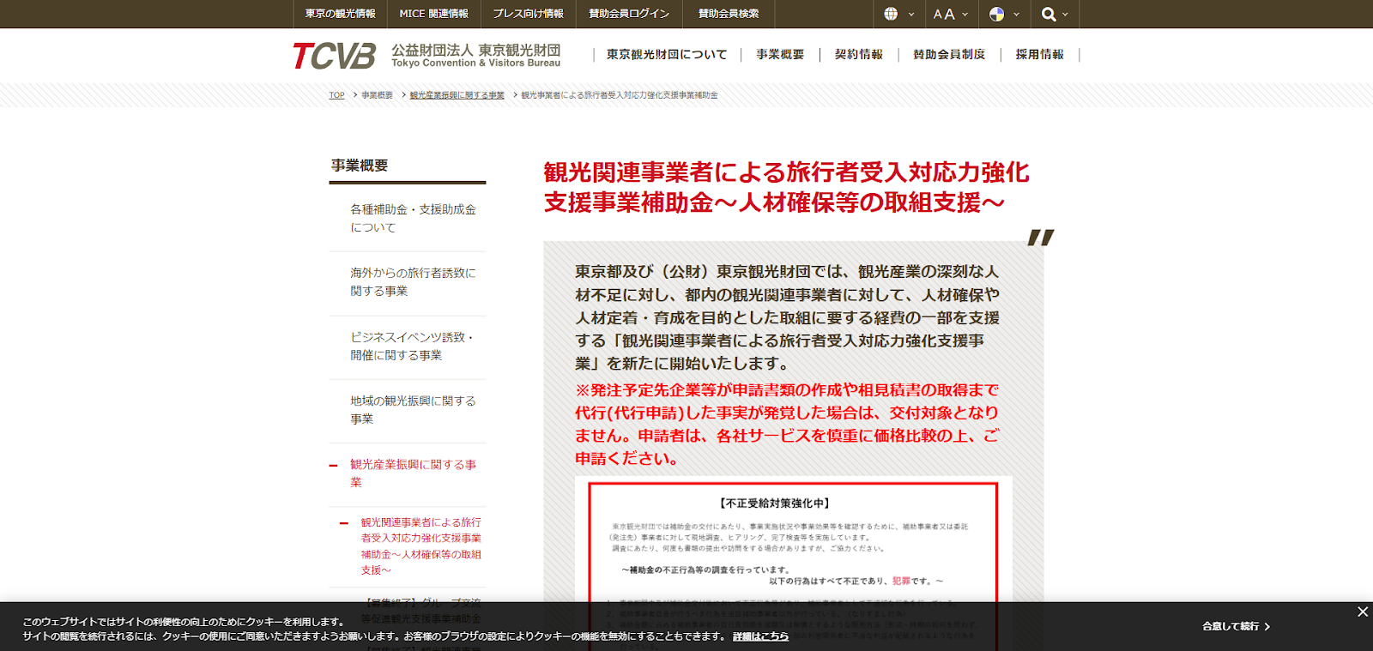The image size is (1373, 651).
Task: Close the cookie notice with X
Action: 1363,612
